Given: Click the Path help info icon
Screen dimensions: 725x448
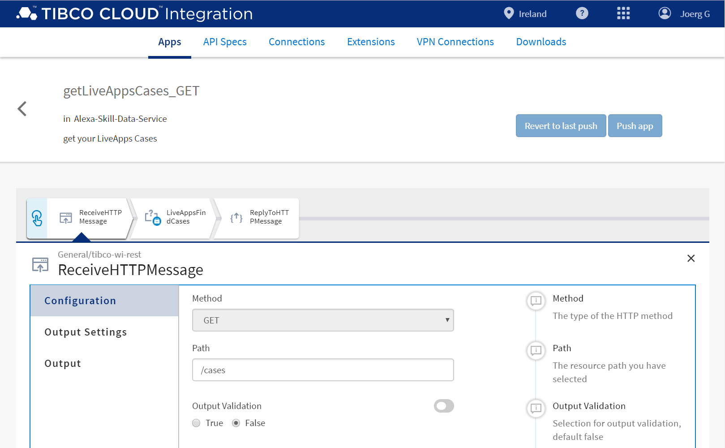Looking at the screenshot, I should coord(536,350).
